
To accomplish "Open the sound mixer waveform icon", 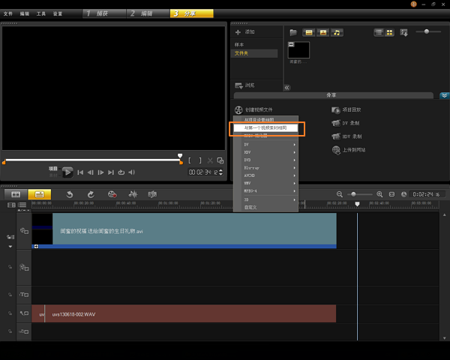I will [133, 194].
